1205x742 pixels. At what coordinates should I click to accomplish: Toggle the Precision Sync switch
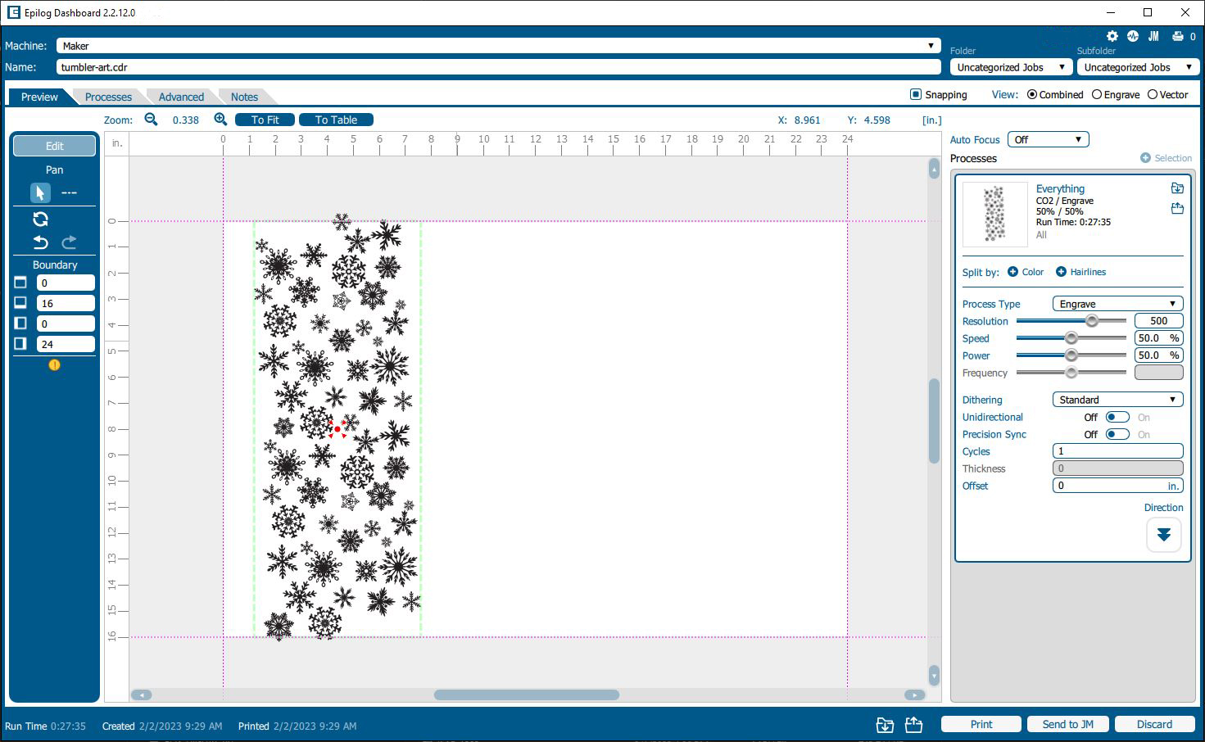pos(1117,434)
